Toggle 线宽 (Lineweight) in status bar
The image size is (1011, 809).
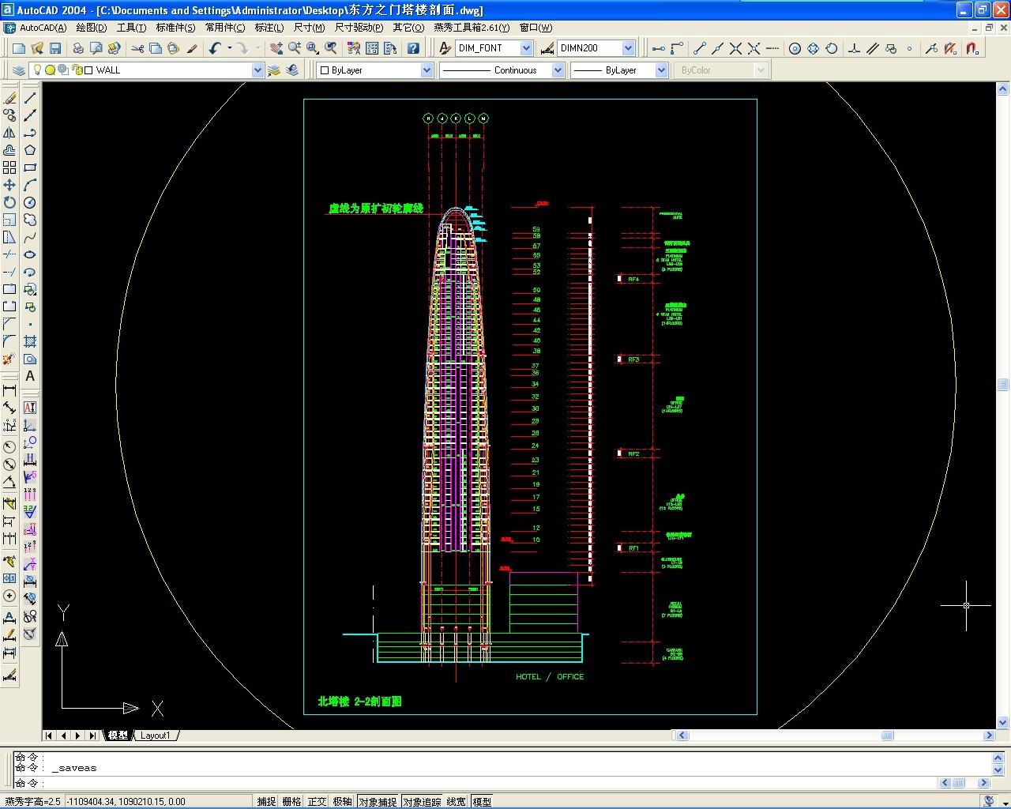[x=456, y=801]
